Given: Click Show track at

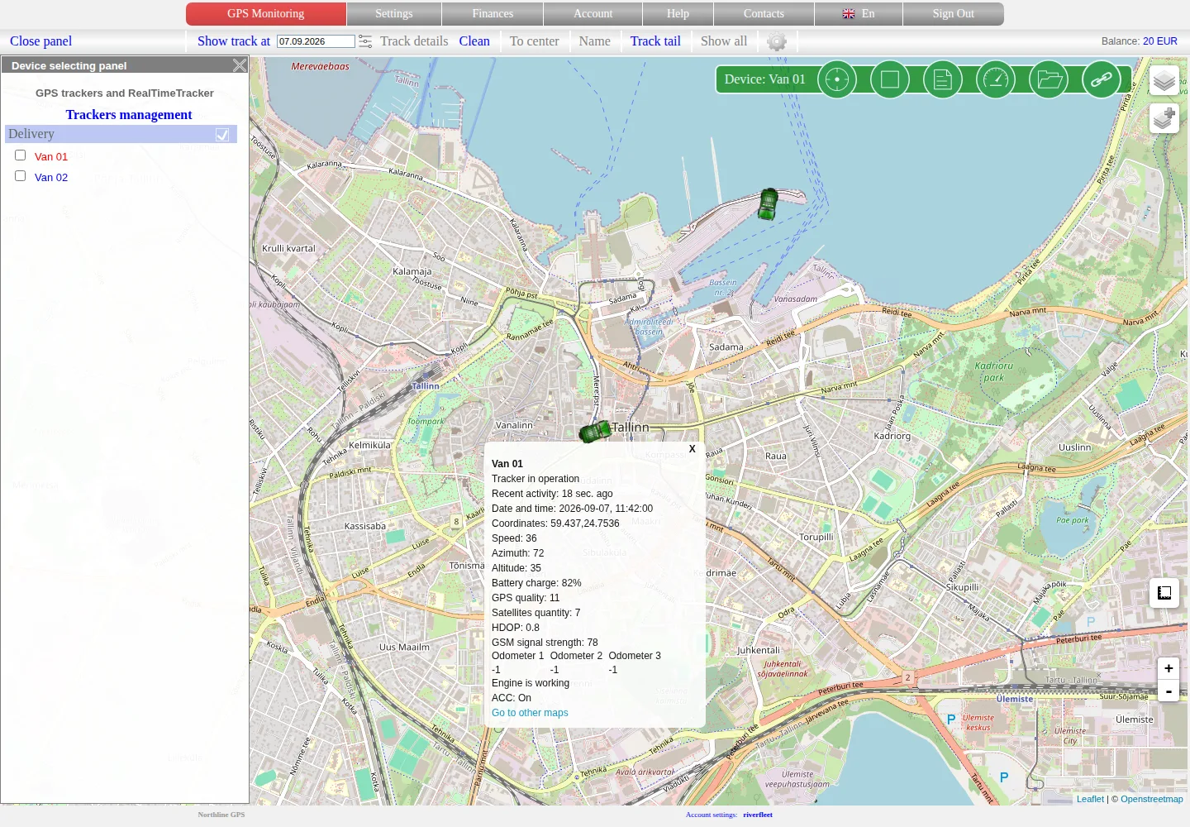Looking at the screenshot, I should 234,41.
